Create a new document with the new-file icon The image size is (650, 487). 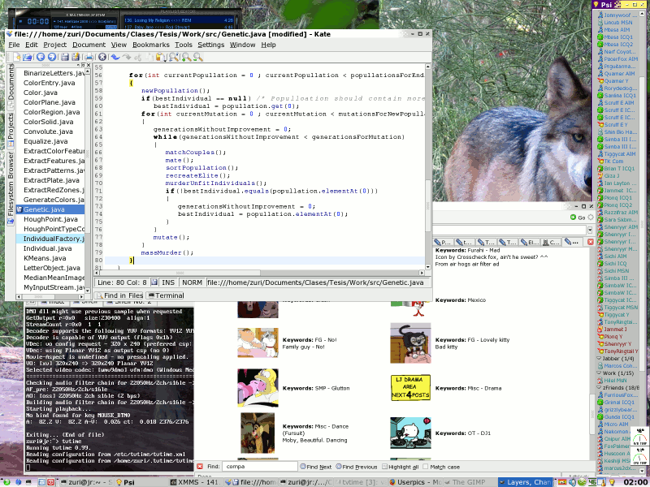[17, 57]
